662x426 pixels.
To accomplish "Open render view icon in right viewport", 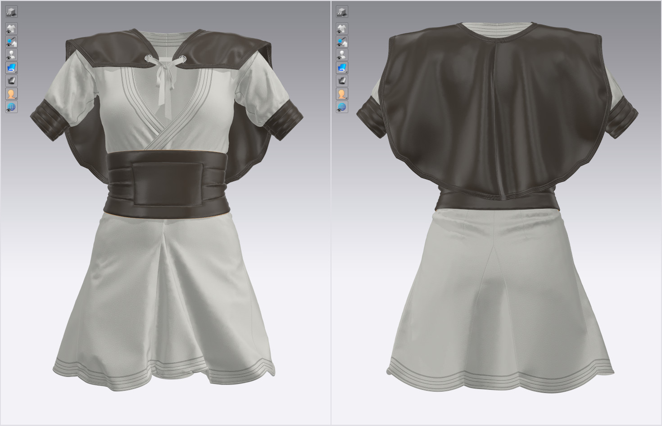I will tap(342, 12).
